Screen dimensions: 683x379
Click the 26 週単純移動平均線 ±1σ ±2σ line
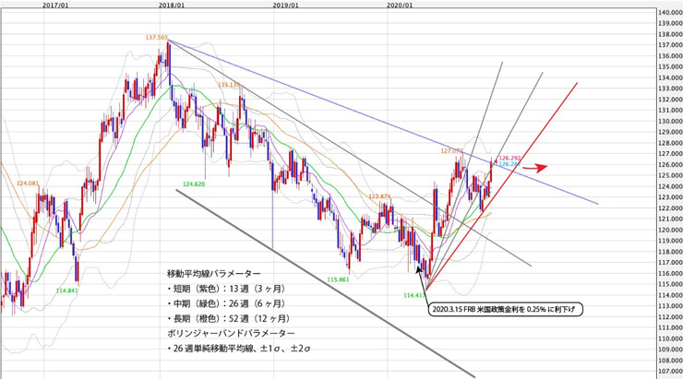[x=239, y=349]
